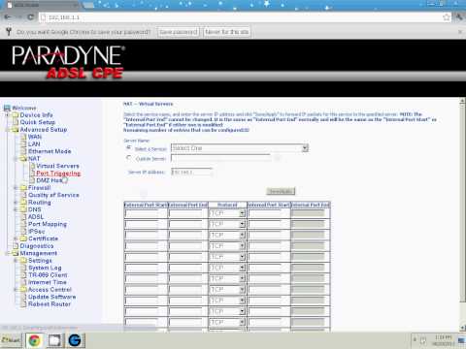Expand the Access Control folder
The height and width of the screenshot is (349, 466).
click(16, 290)
